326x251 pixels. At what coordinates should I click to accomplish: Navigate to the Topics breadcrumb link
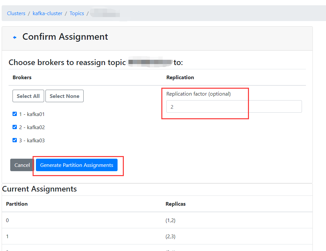tap(77, 13)
